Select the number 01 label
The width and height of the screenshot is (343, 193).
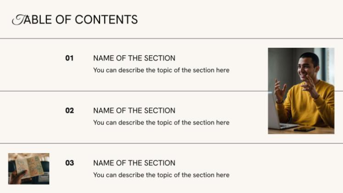[x=69, y=58]
